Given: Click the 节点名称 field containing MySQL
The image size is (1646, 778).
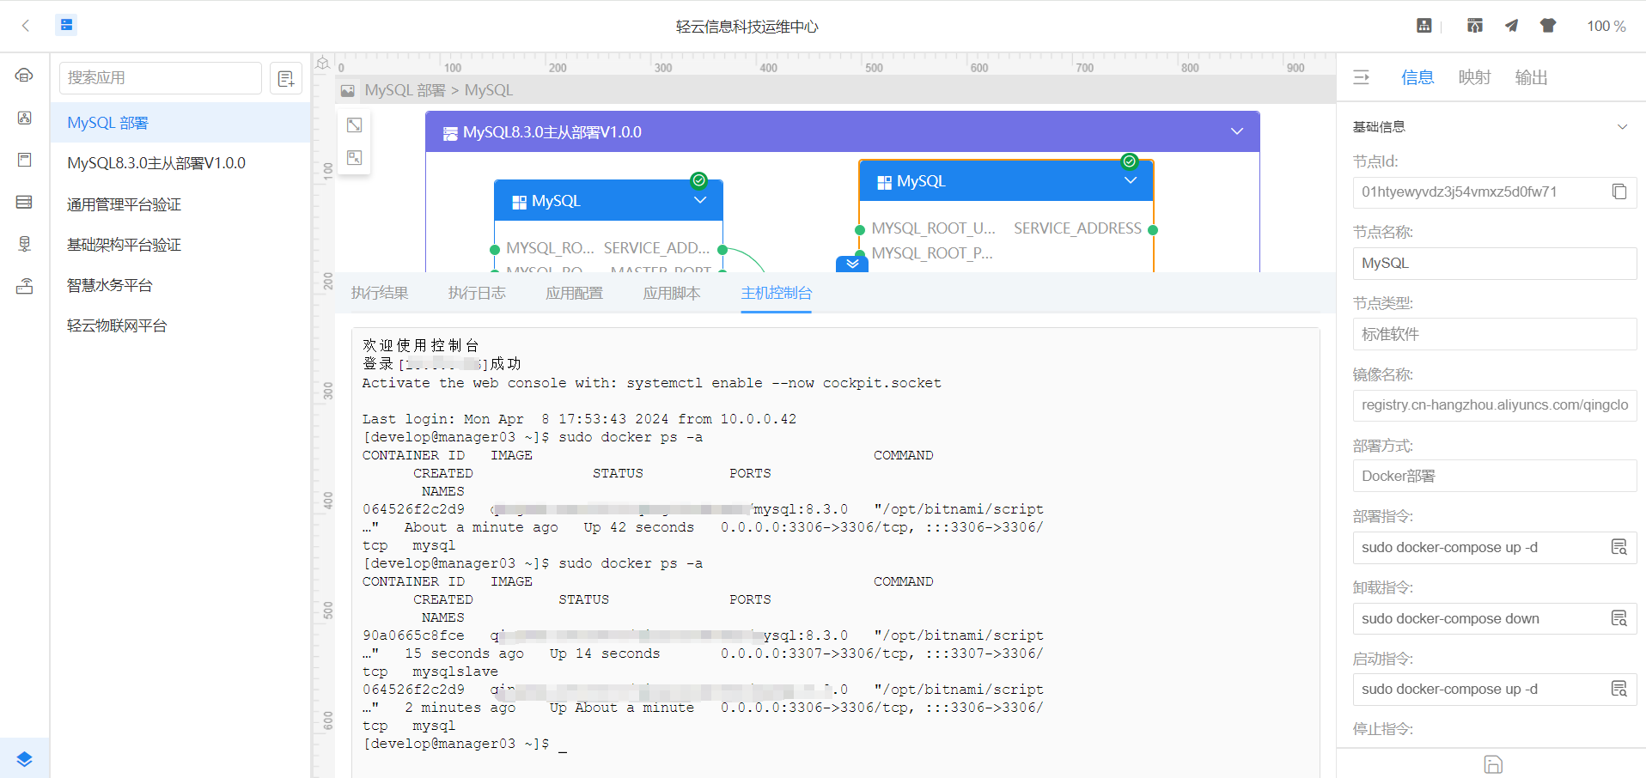Looking at the screenshot, I should click(1495, 263).
